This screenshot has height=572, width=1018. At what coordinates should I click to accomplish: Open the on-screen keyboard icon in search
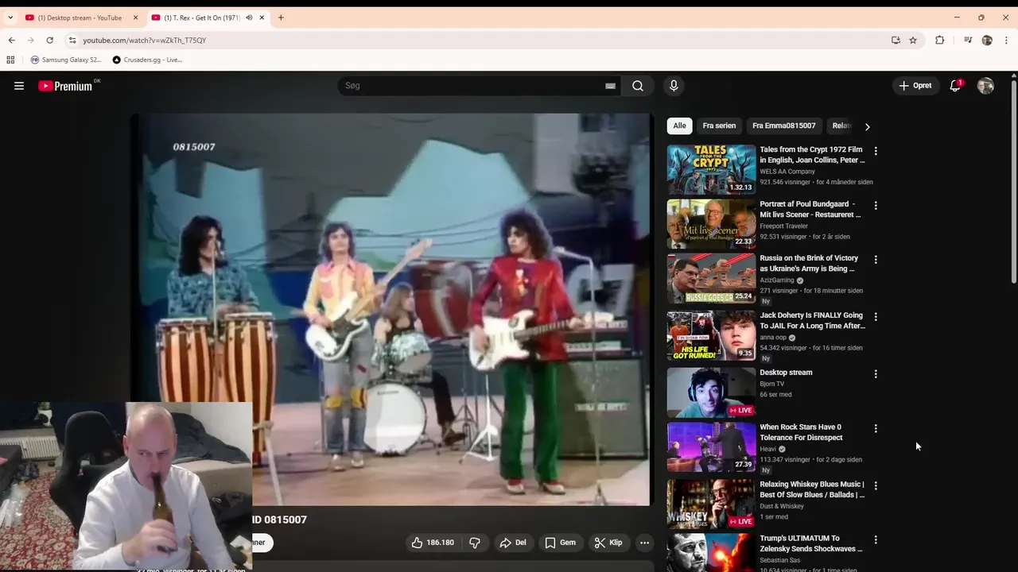[610, 86]
